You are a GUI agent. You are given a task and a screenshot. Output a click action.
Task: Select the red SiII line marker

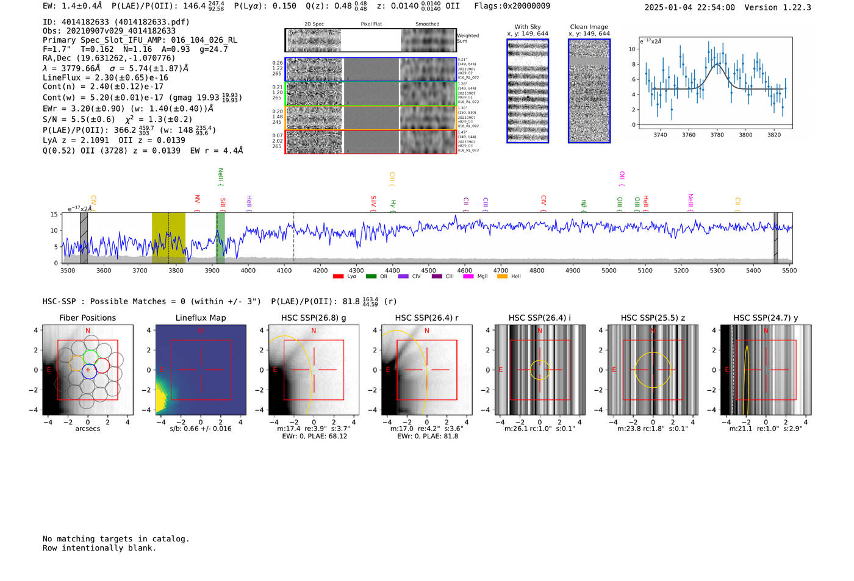223,204
